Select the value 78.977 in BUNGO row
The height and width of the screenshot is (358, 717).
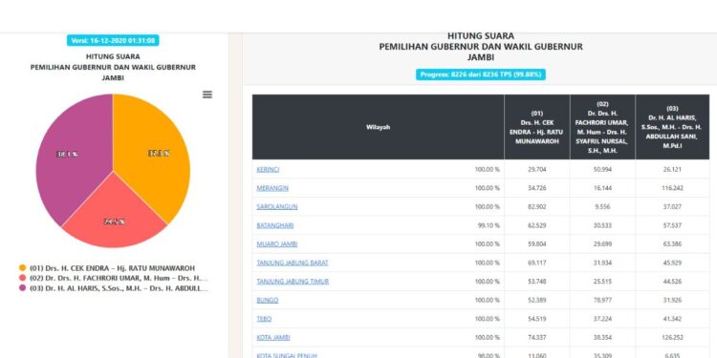point(602,301)
